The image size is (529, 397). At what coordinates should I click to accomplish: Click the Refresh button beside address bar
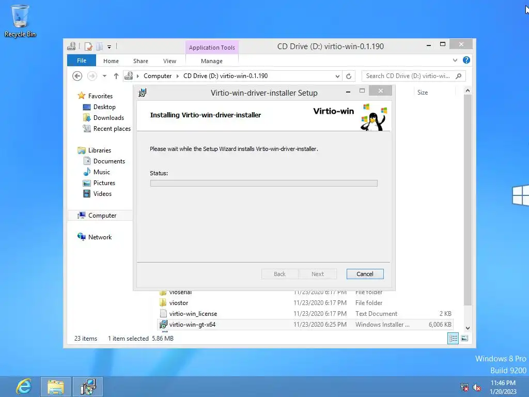click(x=349, y=76)
